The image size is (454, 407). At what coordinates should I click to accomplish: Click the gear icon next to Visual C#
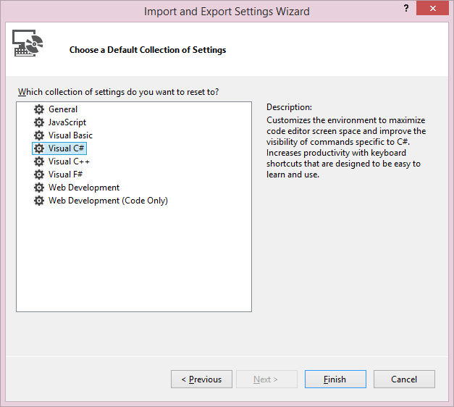point(39,148)
